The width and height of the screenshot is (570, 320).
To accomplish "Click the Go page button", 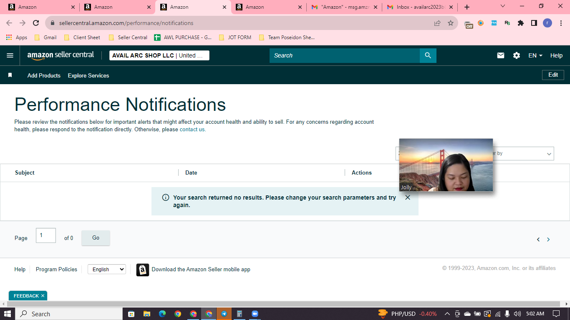I will point(96,238).
